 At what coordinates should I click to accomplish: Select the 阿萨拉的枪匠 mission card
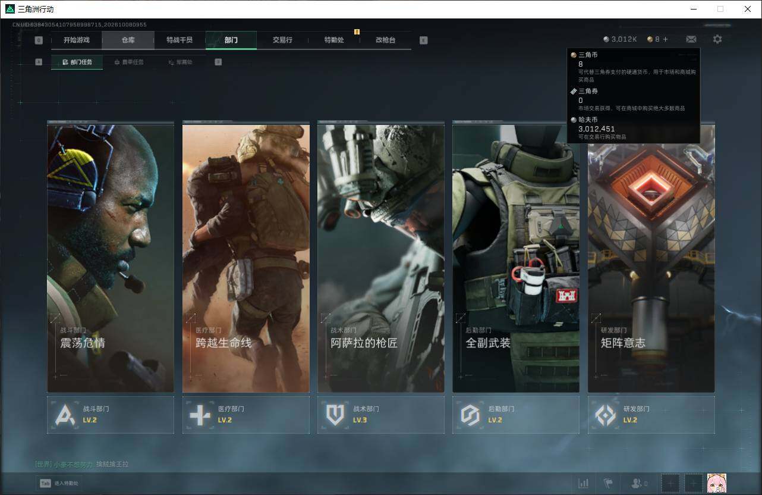click(x=381, y=257)
